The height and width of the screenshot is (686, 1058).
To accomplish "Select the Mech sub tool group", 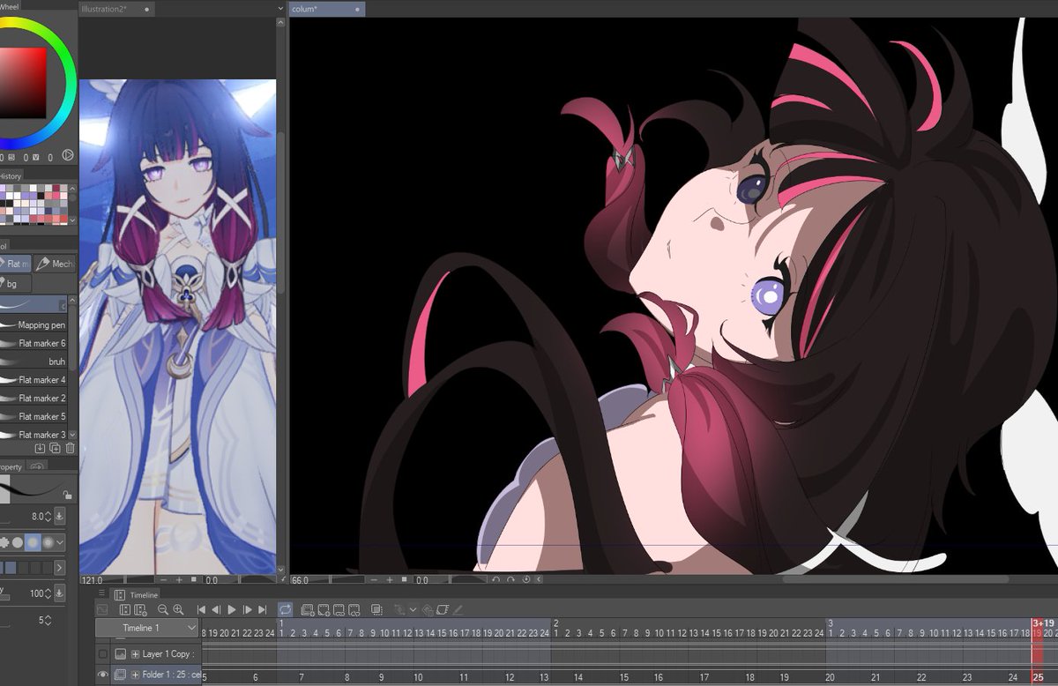I will tap(55, 264).
